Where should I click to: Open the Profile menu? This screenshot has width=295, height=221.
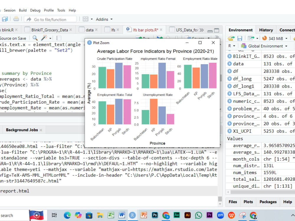pos(49,10)
